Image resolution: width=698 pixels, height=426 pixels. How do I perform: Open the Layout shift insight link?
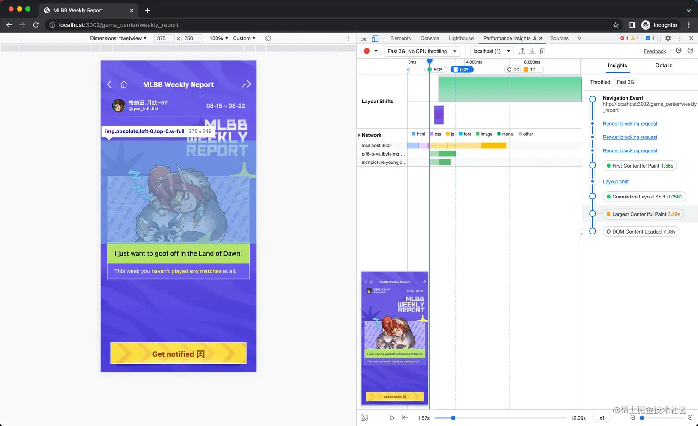click(x=615, y=181)
